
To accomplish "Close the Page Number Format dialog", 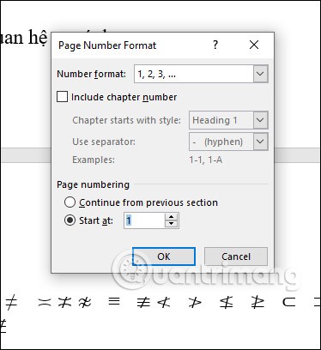I will click(x=254, y=45).
